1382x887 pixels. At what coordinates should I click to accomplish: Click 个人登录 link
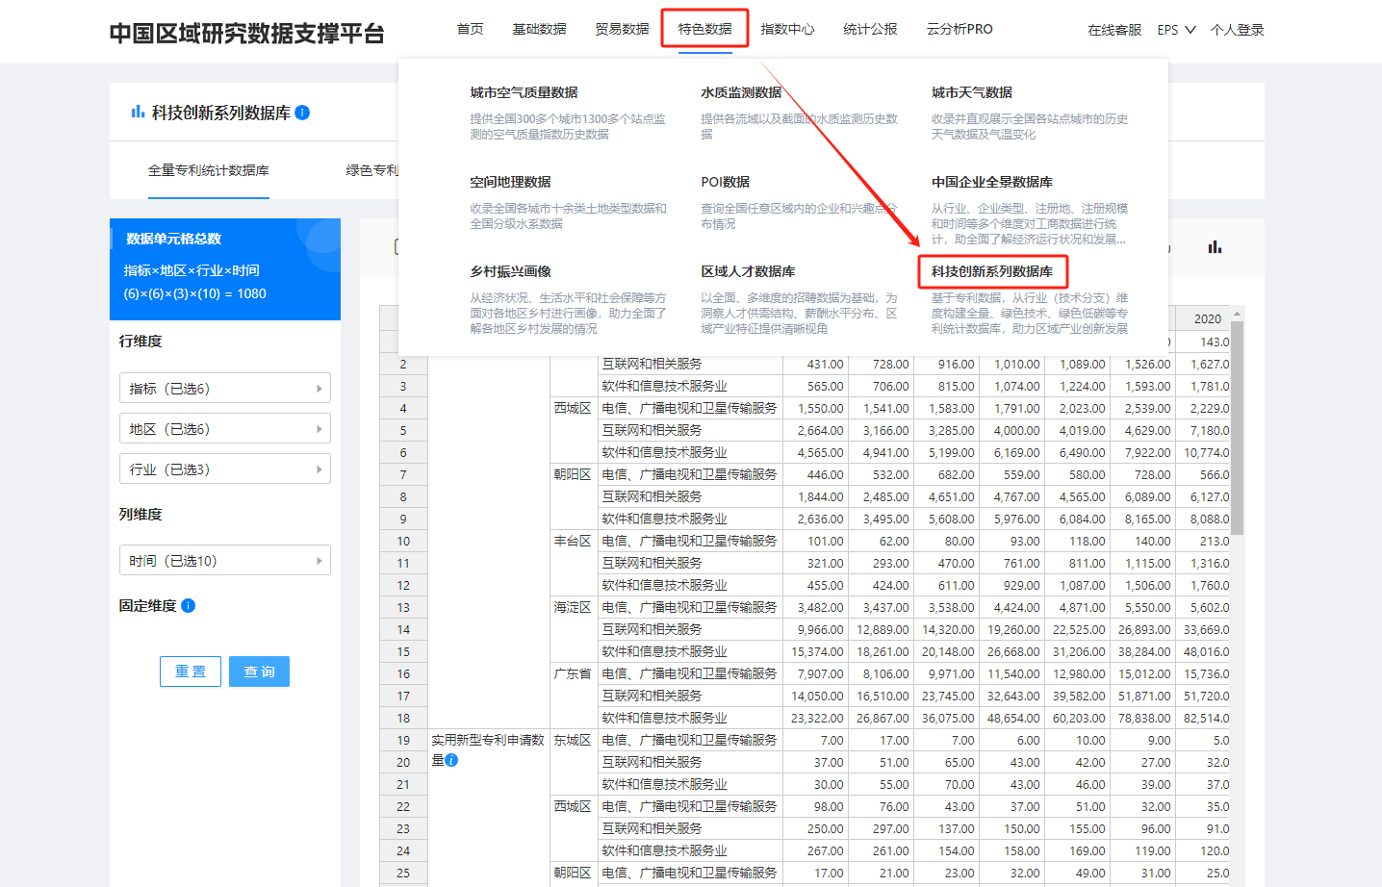(1238, 30)
